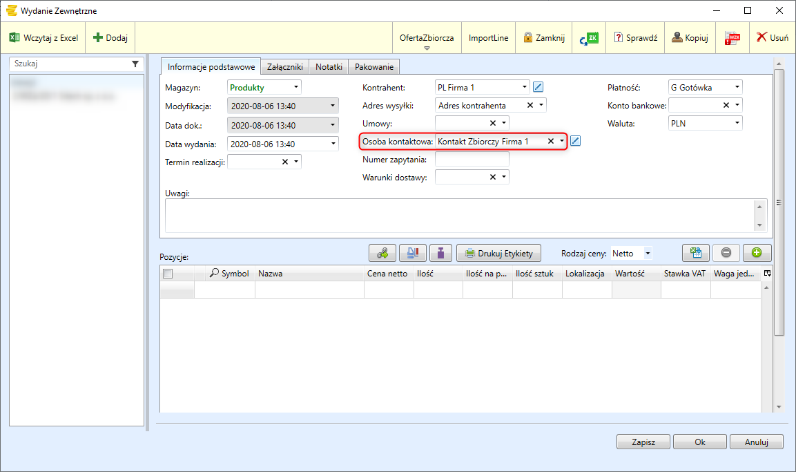This screenshot has width=796, height=472.
Task: Open the table column chooser icon
Action: point(767,274)
